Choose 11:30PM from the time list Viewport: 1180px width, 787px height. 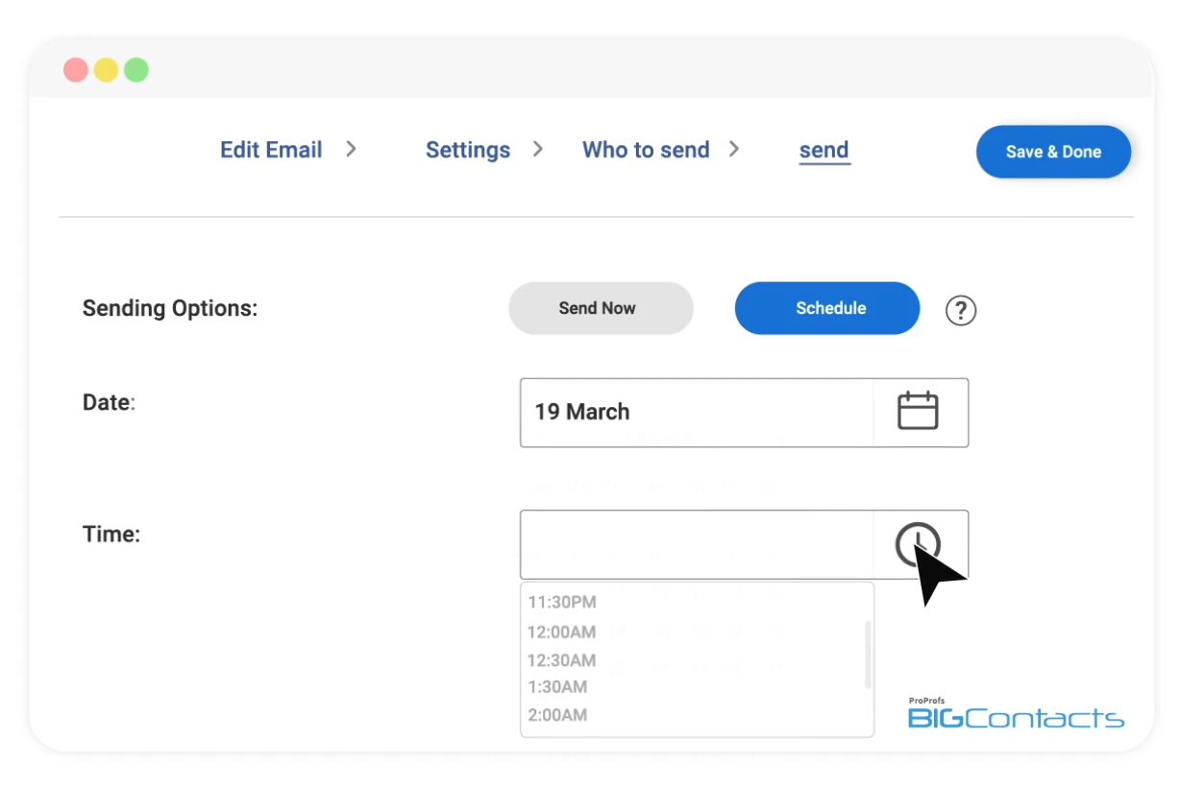click(x=562, y=602)
